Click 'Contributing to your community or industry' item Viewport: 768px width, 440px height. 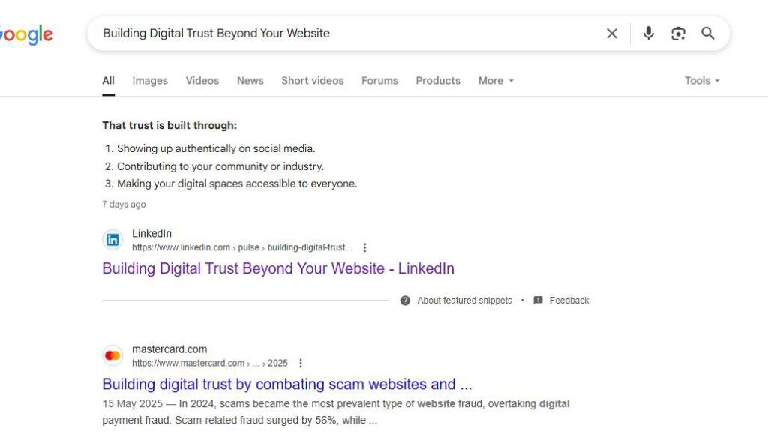click(220, 166)
